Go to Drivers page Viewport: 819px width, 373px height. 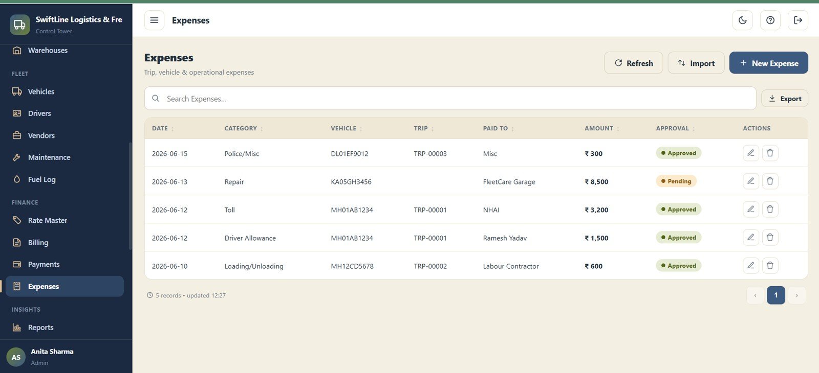click(64, 113)
